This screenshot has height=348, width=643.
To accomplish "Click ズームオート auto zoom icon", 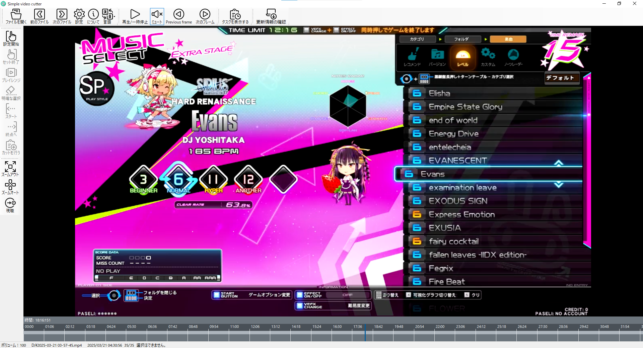I will (10, 187).
